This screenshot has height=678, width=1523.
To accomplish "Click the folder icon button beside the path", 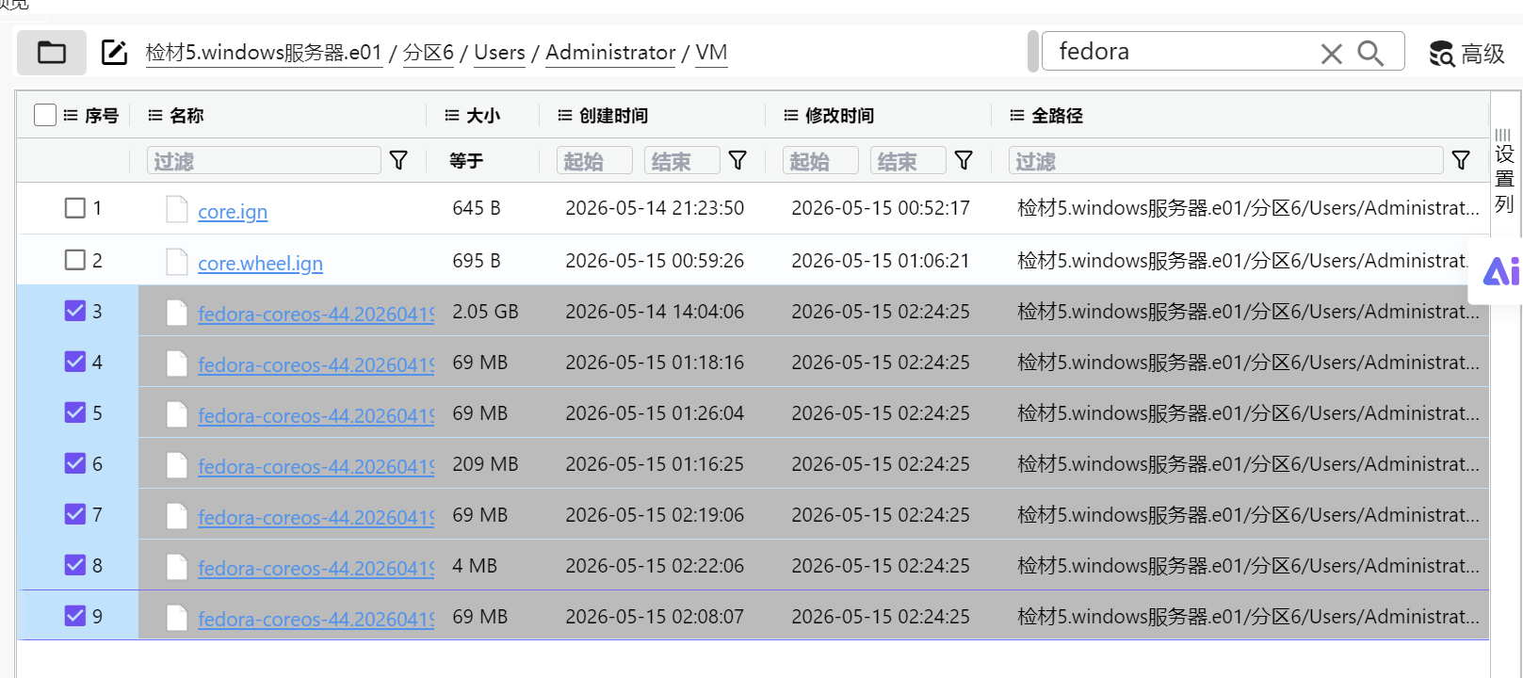I will tap(52, 53).
